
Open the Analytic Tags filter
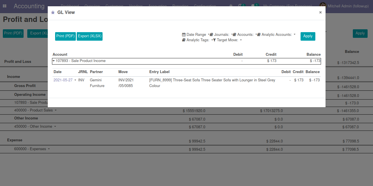coord(197,40)
